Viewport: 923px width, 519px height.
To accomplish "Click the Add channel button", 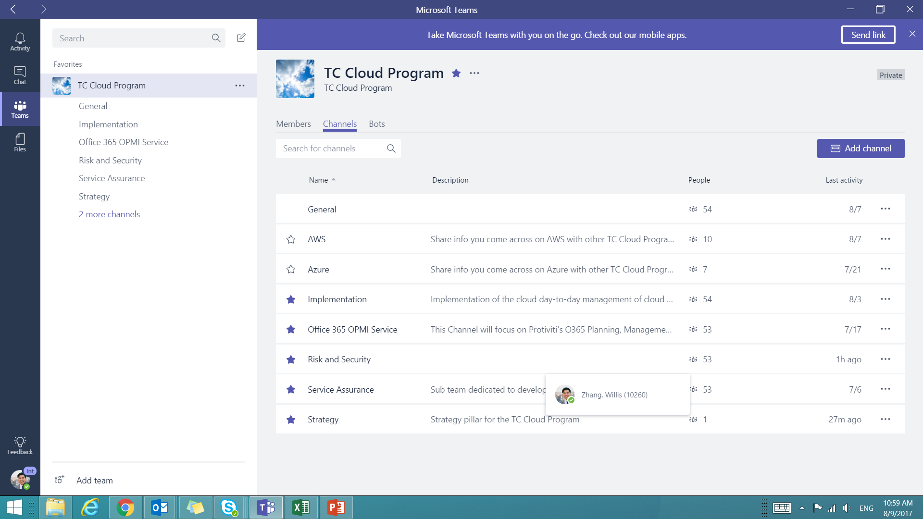I will point(861,148).
